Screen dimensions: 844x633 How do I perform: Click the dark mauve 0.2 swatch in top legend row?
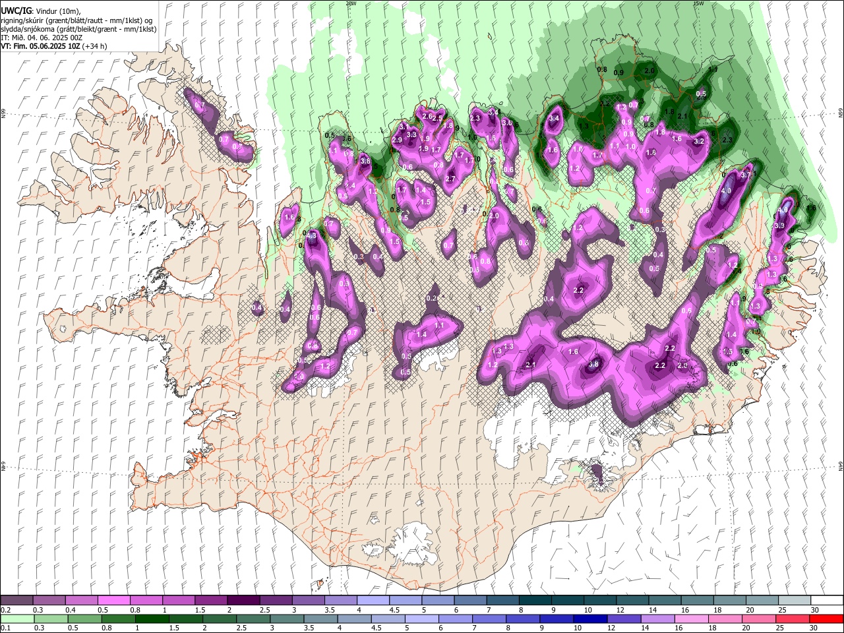17,601
